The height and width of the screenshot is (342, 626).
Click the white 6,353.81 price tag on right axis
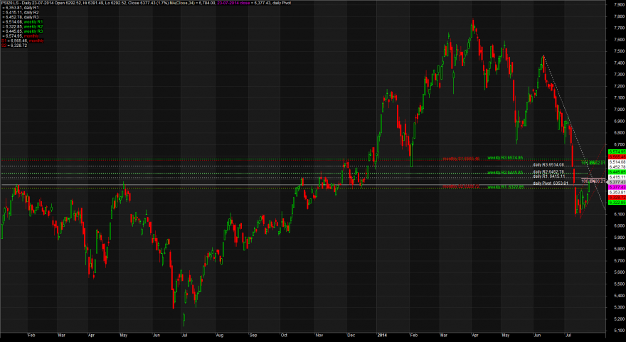(x=617, y=193)
